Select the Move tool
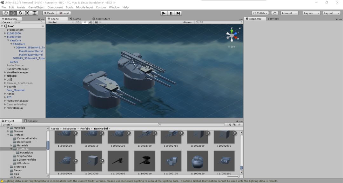The height and width of the screenshot is (183, 343). point(13,13)
